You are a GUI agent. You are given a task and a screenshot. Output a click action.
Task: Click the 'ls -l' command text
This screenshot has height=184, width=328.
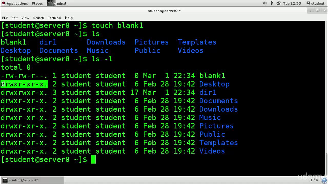point(102,59)
